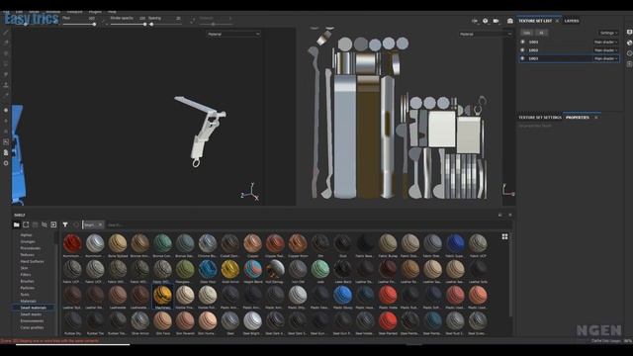The width and height of the screenshot is (633, 356).
Task: Click the shelf filter funnel icon
Action: (x=65, y=224)
